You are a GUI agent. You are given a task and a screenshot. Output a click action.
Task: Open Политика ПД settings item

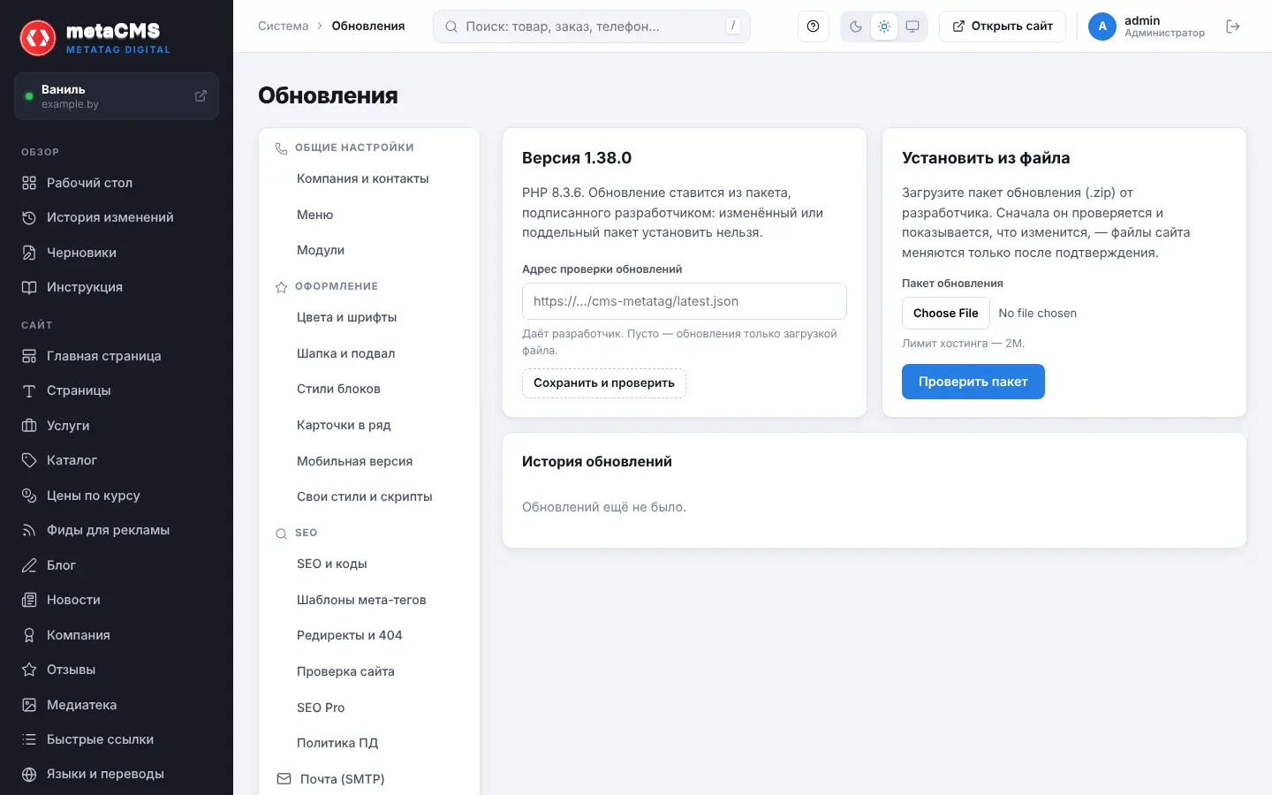(x=369, y=743)
